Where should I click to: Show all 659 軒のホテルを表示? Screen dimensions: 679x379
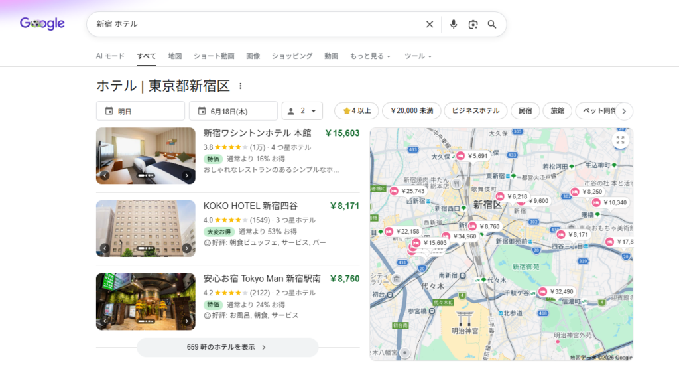coord(227,347)
